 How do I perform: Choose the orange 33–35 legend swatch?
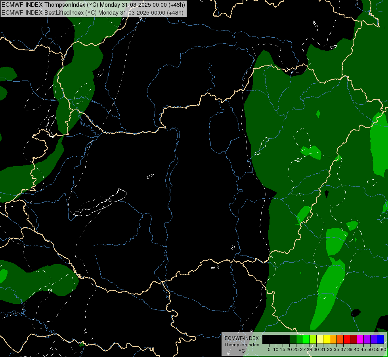point(334,340)
